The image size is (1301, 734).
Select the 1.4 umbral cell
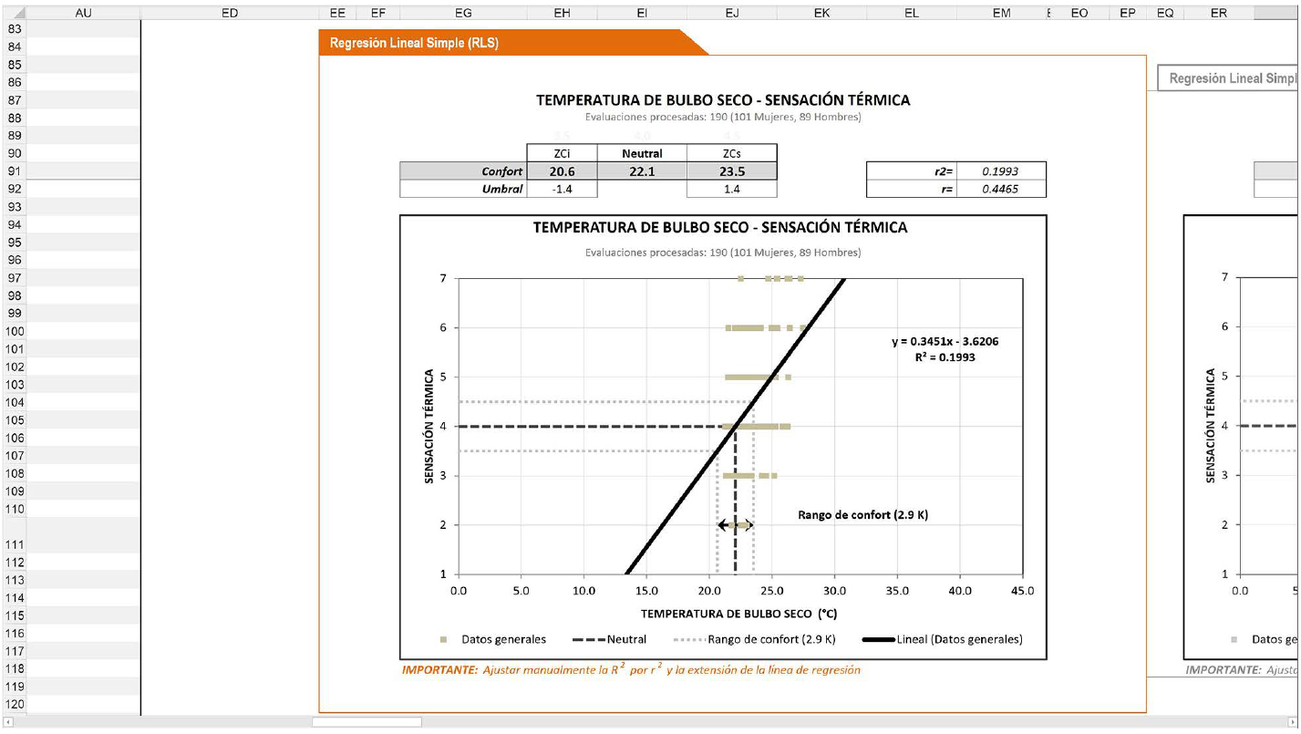point(732,189)
